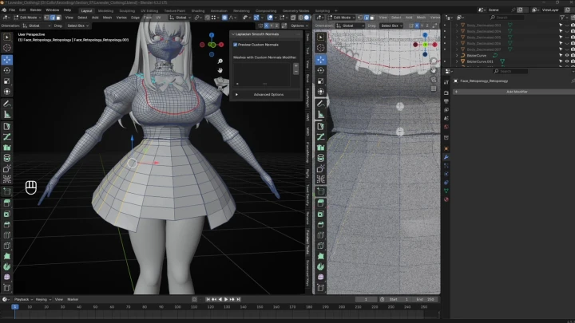This screenshot has width=575, height=323.
Task: Expand BézierCurve in outliner
Action: (457, 55)
